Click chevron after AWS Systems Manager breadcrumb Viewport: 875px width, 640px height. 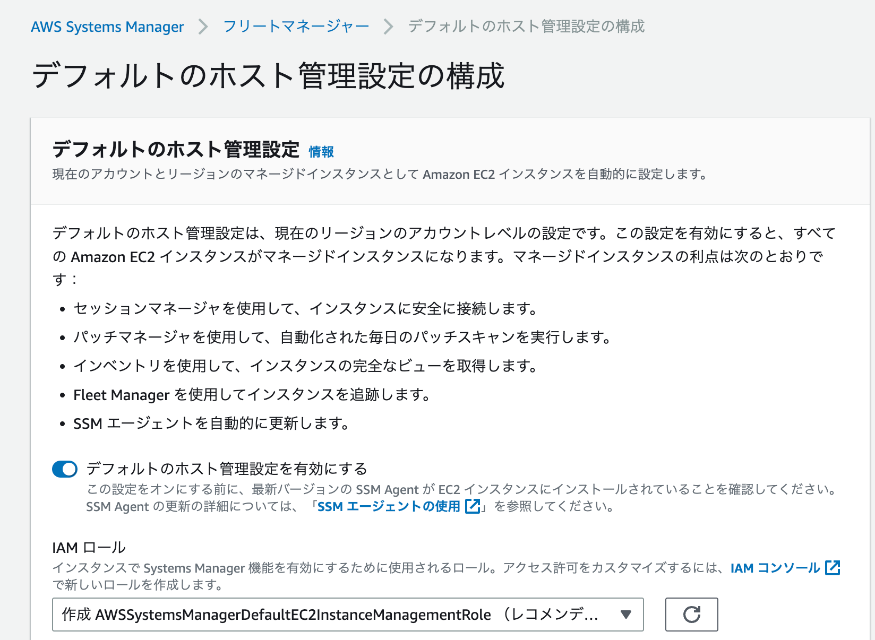[x=203, y=27]
